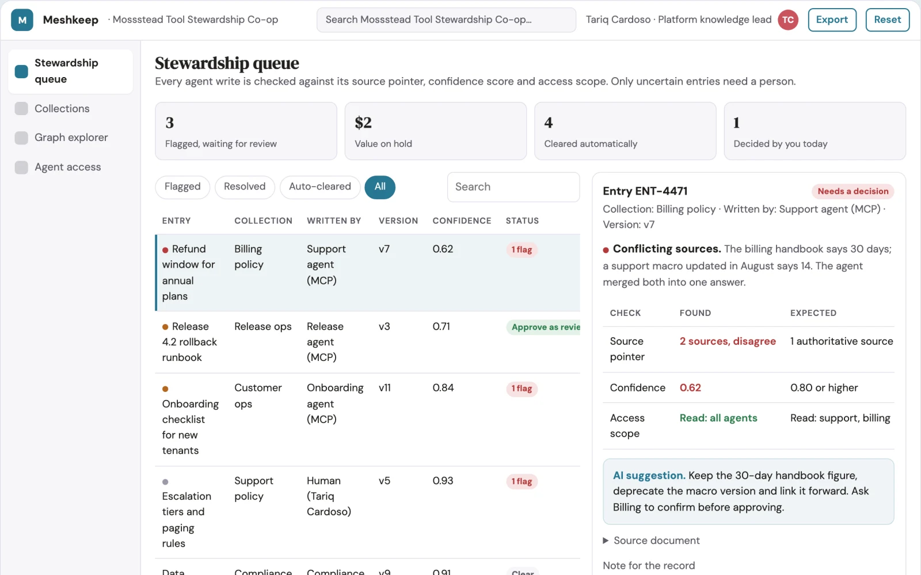This screenshot has width=921, height=575.
Task: Click the Agent access sidebar icon
Action: (x=21, y=167)
